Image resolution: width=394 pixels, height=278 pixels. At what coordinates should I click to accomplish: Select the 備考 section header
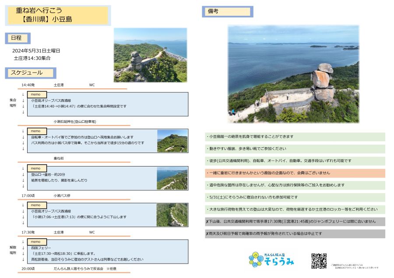point(227,12)
